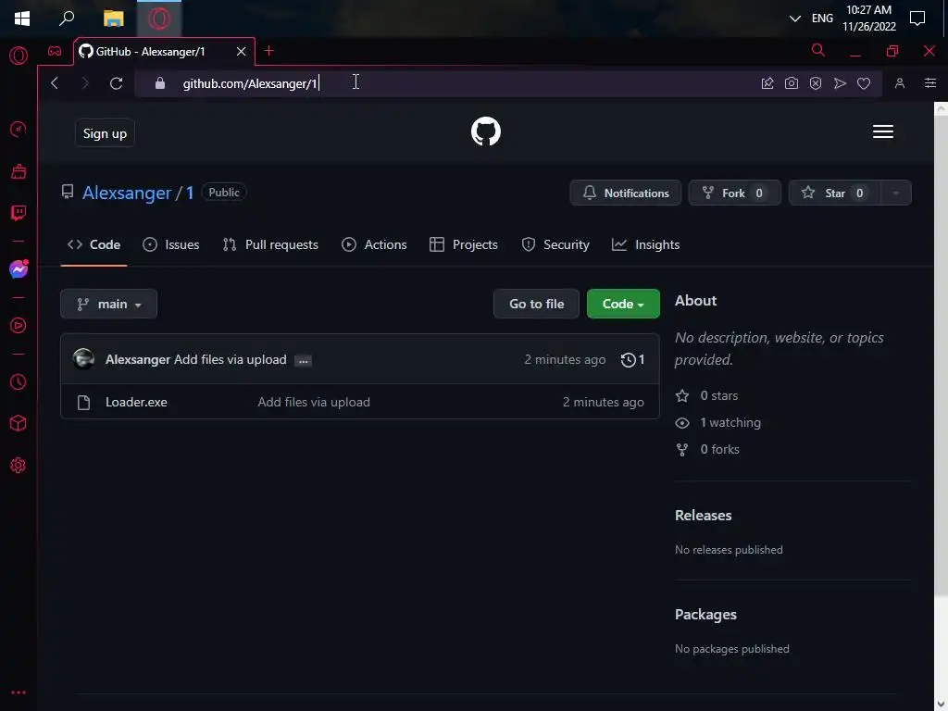Open the GX Corner gamepad icon
This screenshot has width=948, height=711.
(x=55, y=52)
